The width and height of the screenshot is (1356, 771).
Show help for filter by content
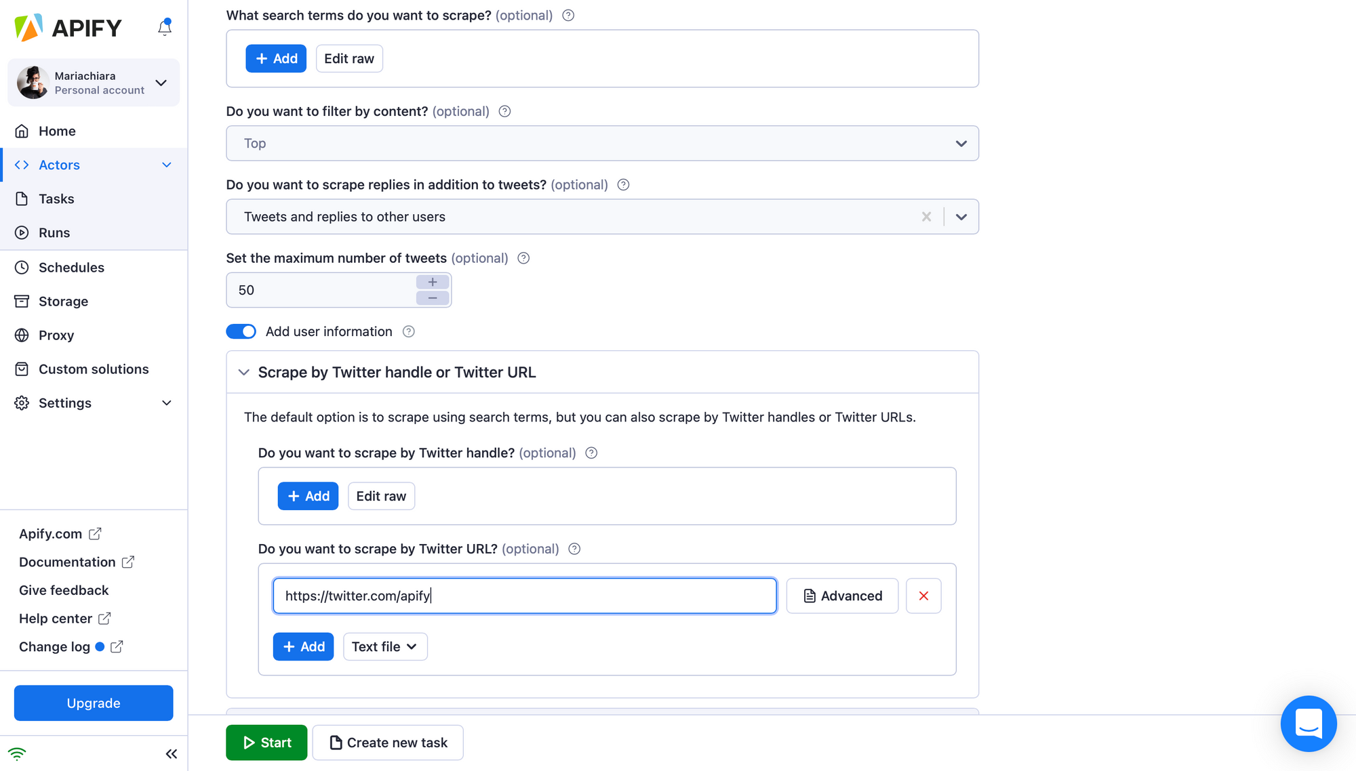(504, 111)
